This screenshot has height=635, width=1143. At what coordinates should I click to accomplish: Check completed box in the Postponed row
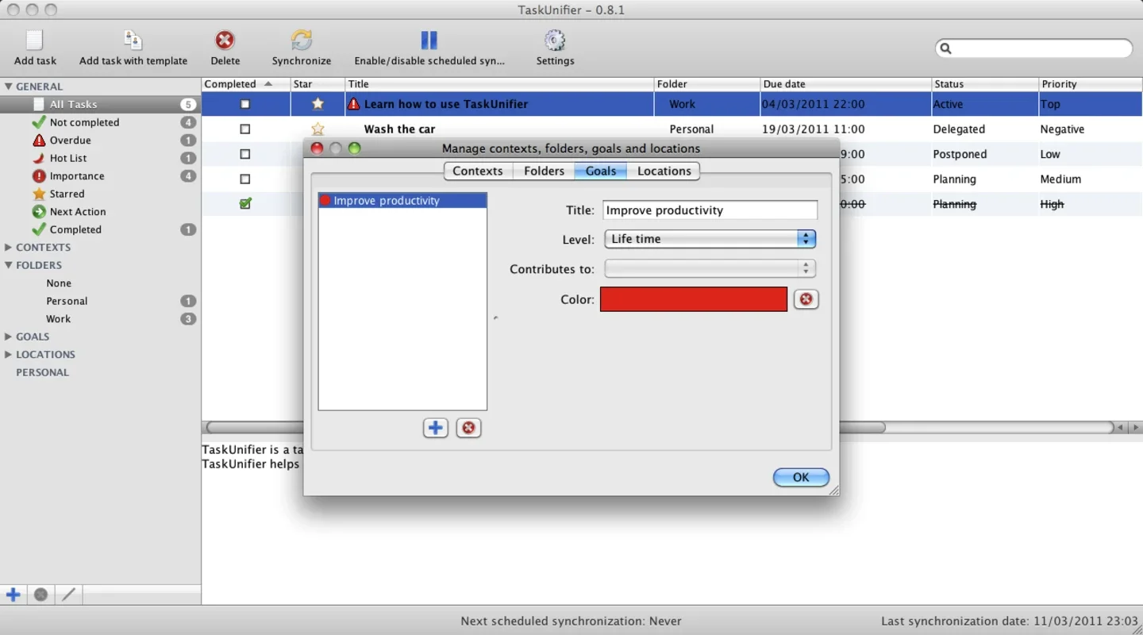(x=245, y=154)
